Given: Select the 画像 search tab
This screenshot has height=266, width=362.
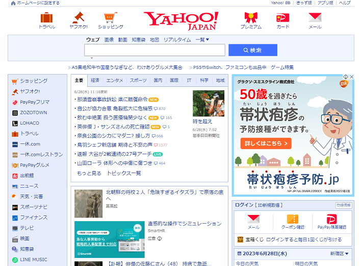Looking at the screenshot, I should click(109, 40).
